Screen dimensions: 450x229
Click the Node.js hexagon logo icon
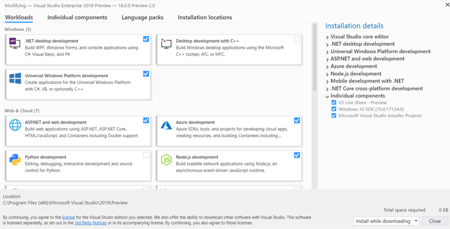click(x=166, y=160)
